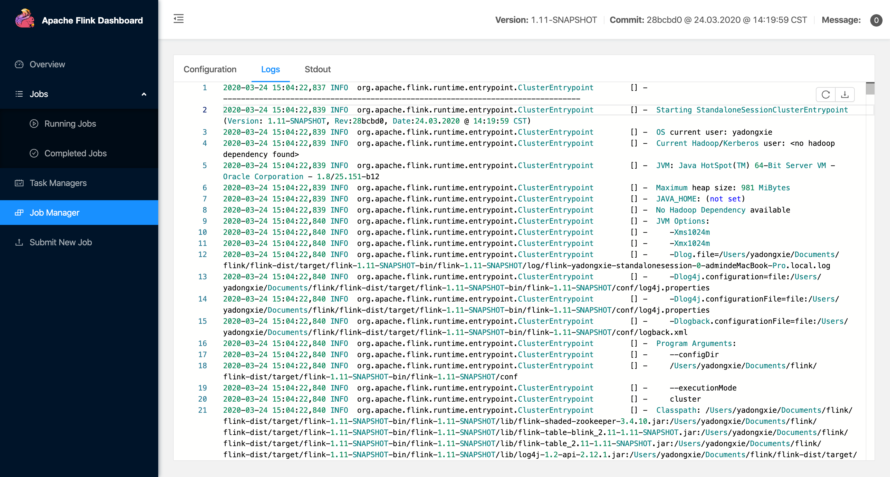The image size is (890, 477).
Task: Click the Running Jobs play-circle icon
Action: click(x=34, y=124)
